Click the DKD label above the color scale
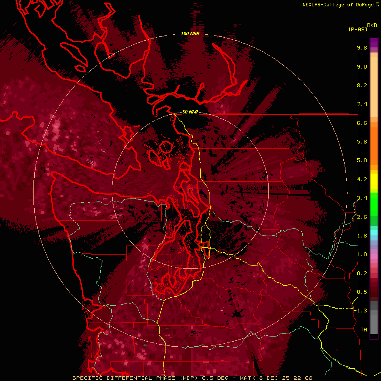This screenshot has width=381, height=381. (372, 25)
